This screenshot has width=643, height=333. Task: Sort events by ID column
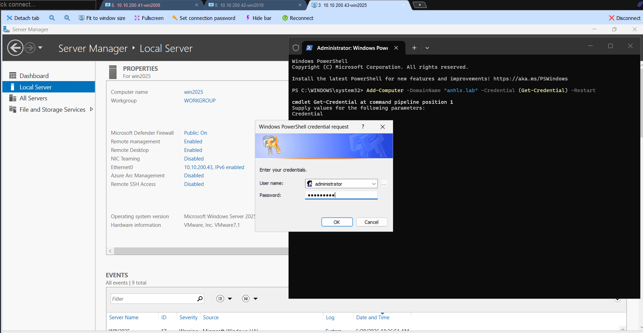(164, 318)
